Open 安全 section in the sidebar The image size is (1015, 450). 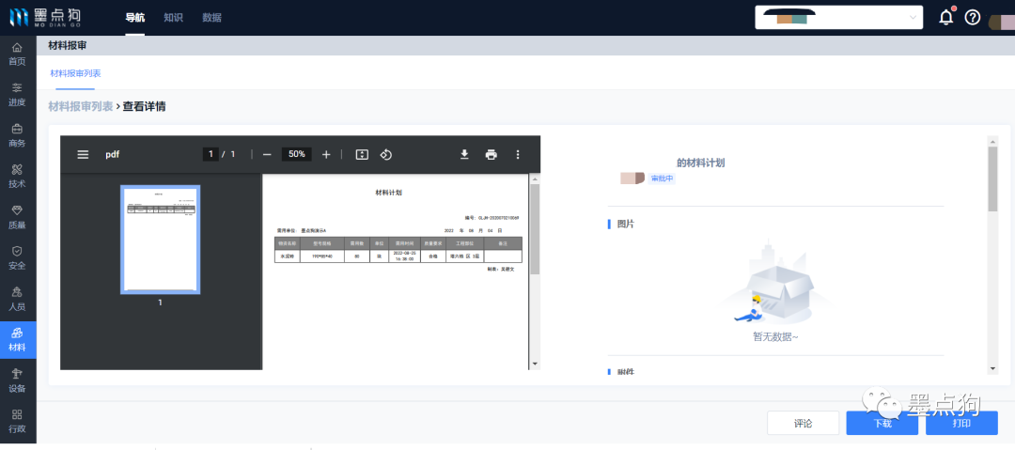pos(17,257)
